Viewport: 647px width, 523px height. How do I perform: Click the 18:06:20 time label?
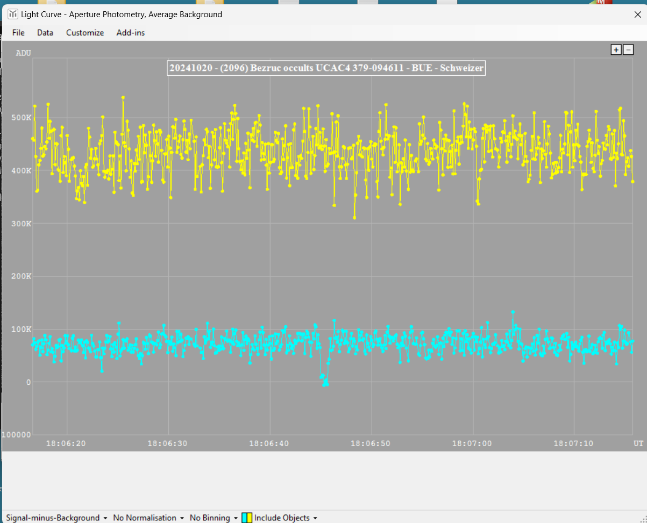(66, 443)
